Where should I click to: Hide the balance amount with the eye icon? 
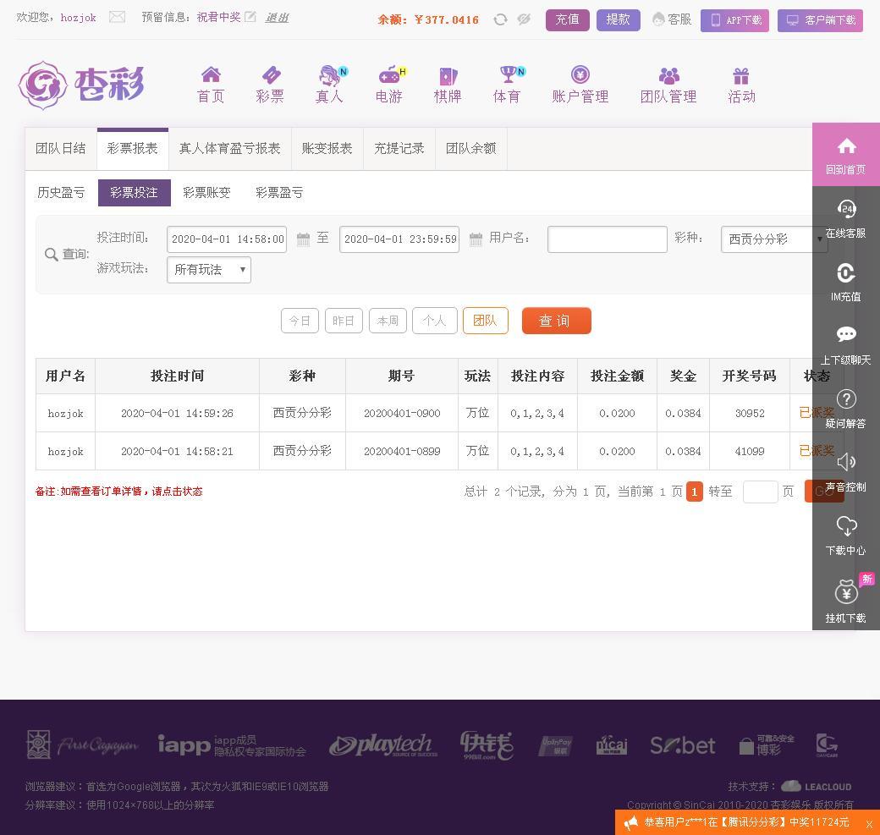coord(524,19)
